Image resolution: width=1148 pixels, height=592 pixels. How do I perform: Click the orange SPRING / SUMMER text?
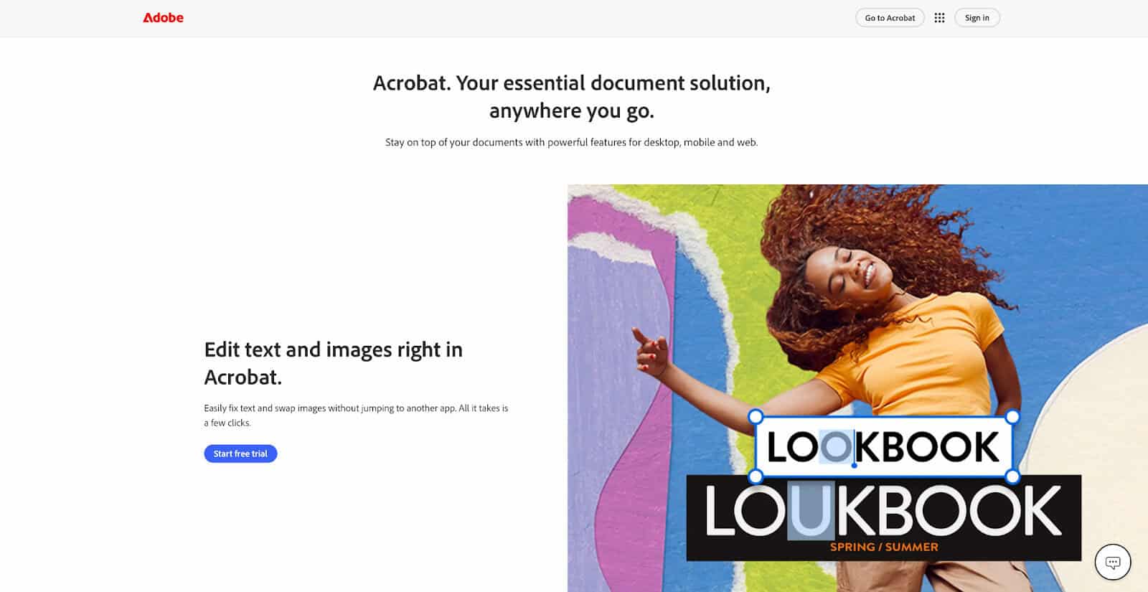point(884,547)
